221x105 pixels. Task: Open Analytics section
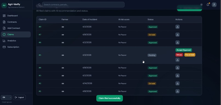[x=16, y=41]
